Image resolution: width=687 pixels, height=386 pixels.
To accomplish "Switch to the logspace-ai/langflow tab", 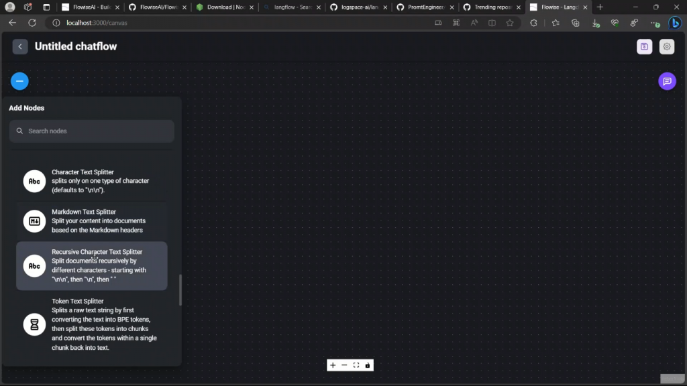I will (358, 7).
